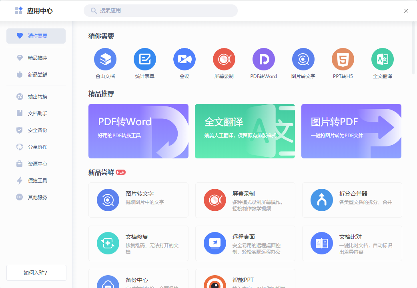Click description 各类型文档的拆分、合并

pos(366,202)
